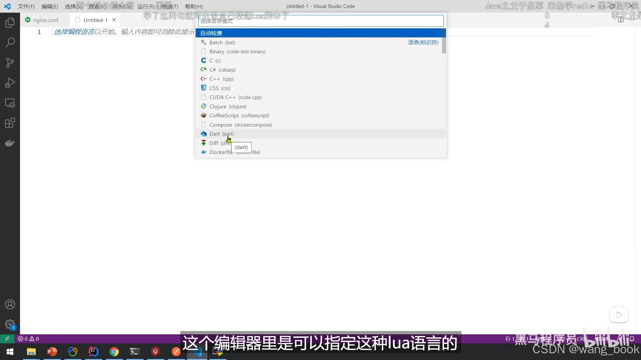Open Run and Debug view

click(10, 83)
